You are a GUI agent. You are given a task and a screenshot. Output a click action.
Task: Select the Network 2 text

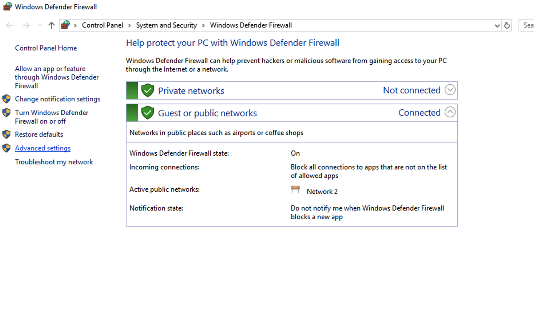(322, 192)
